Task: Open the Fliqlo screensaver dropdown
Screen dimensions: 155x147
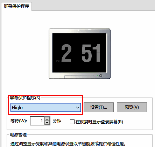Action: click(45, 108)
